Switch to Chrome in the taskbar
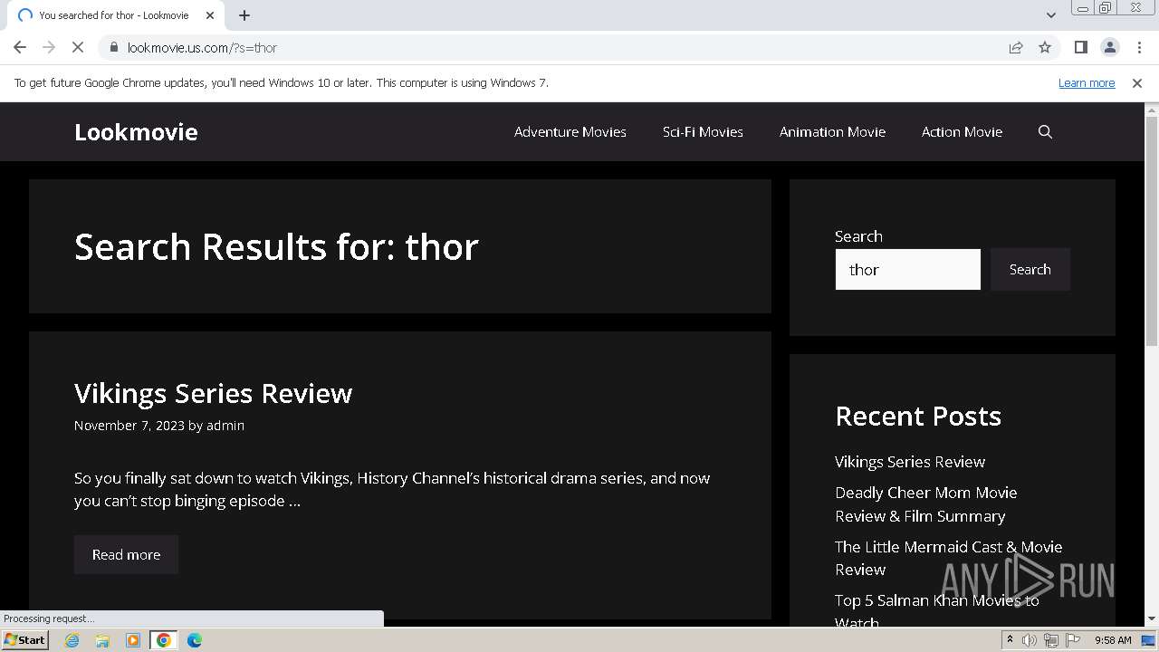 click(x=164, y=640)
